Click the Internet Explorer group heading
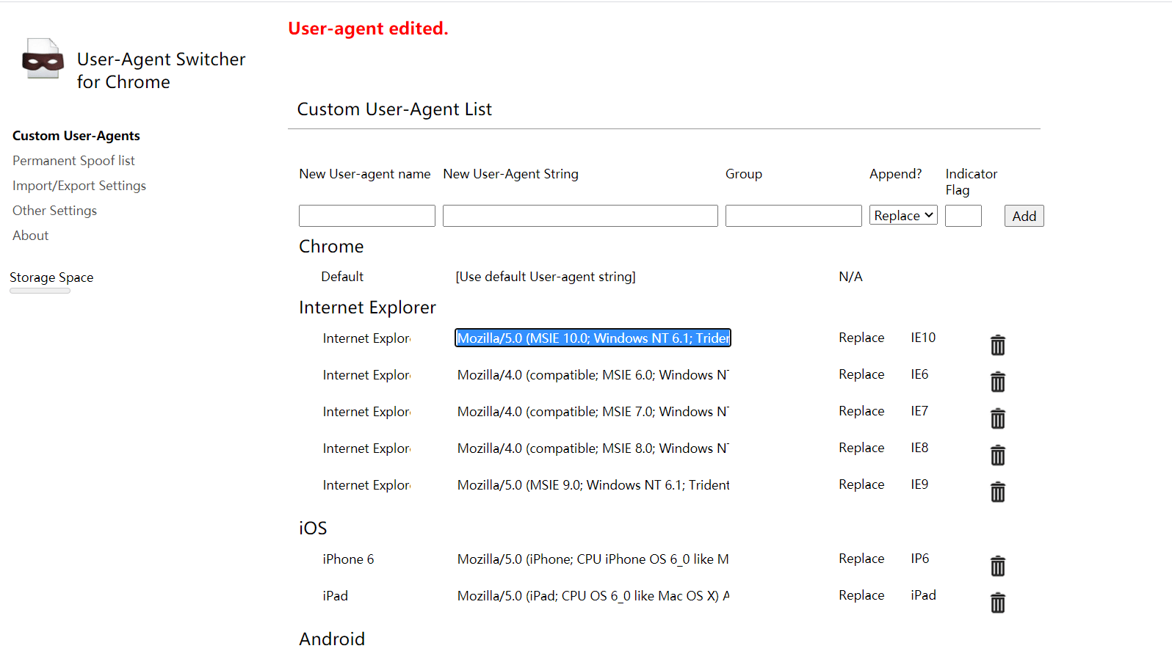Screen dimensions: 1172x654 [367, 308]
